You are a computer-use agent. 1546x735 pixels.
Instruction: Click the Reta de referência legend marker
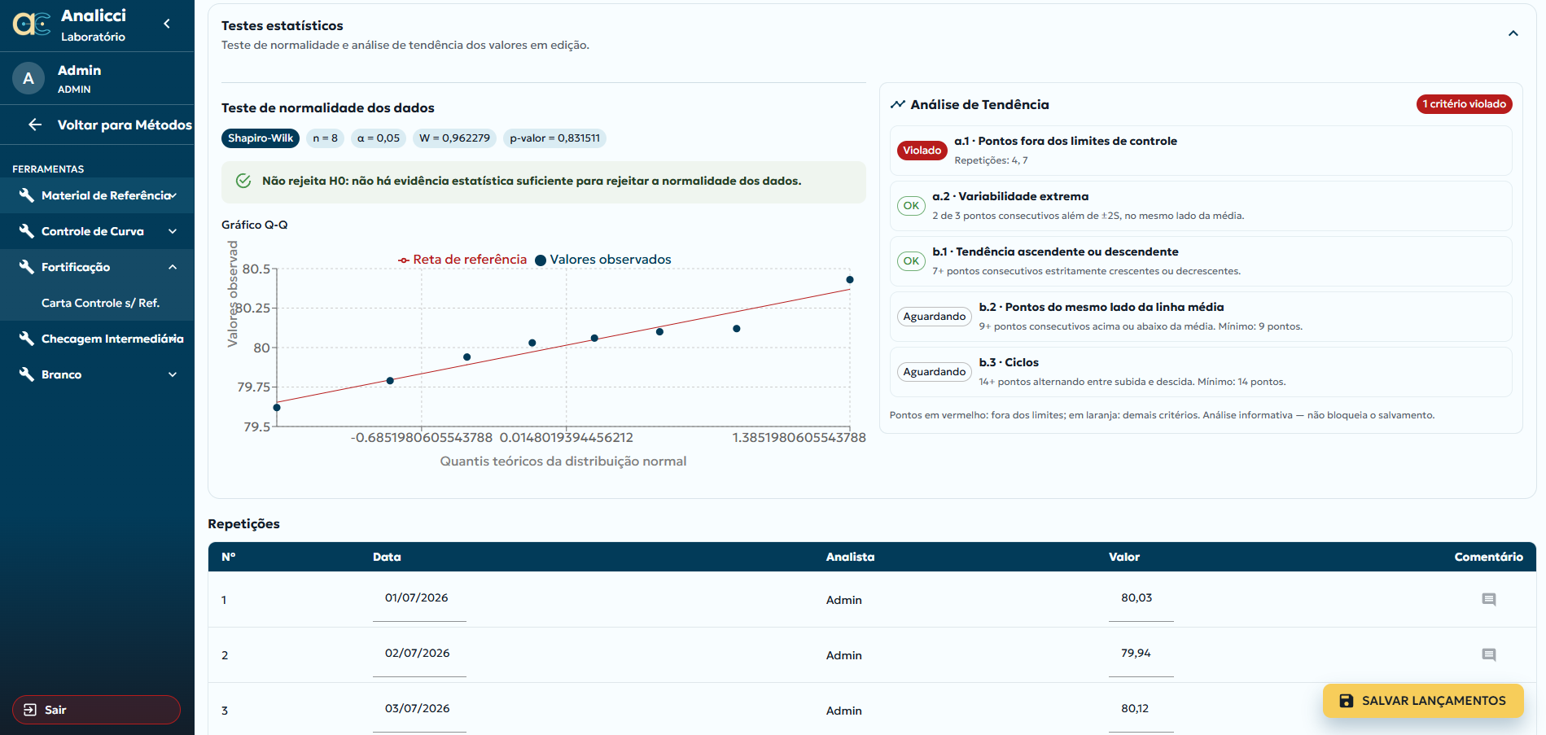tap(404, 260)
